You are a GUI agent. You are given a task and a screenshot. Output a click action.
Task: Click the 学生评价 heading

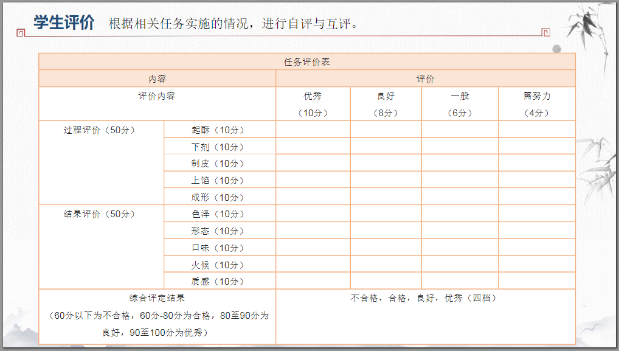pyautogui.click(x=64, y=23)
